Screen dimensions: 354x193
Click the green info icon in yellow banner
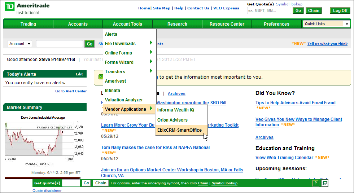click(x=101, y=77)
